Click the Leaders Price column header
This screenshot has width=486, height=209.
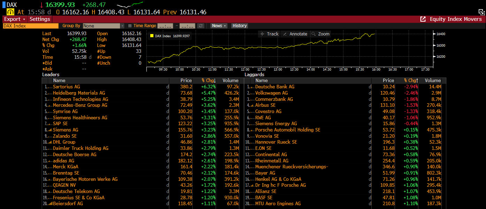tap(186, 80)
